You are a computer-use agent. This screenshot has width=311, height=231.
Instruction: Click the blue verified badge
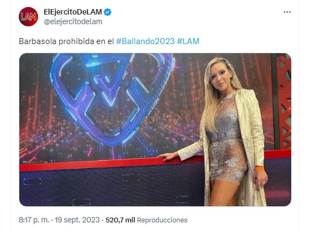(x=108, y=12)
